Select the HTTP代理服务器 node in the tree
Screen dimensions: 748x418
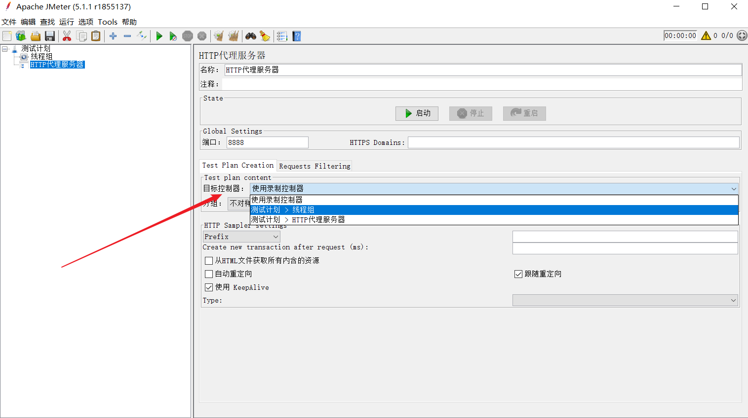(57, 64)
